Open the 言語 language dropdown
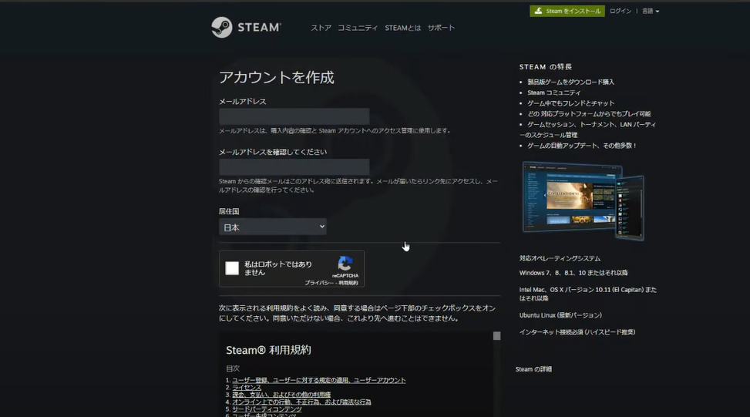Viewport: 750px width, 417px height. (651, 11)
